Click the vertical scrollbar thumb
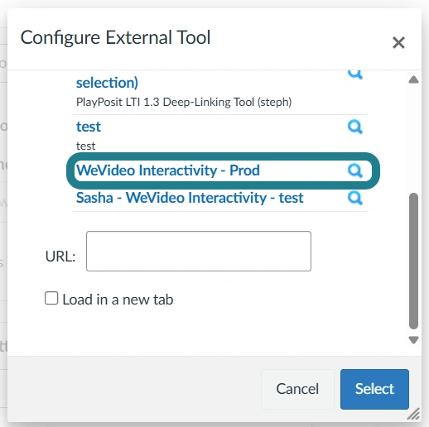Image resolution: width=429 pixels, height=427 pixels. [x=413, y=261]
